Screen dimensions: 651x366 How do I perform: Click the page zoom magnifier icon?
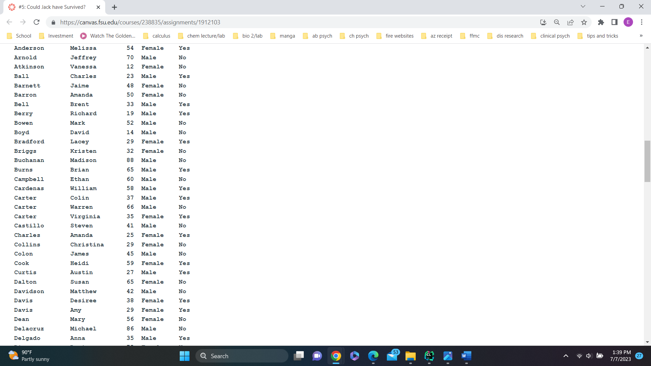coord(557,22)
